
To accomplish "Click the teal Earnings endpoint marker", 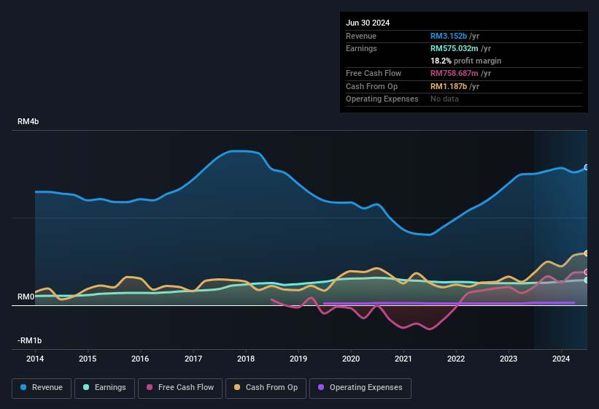I will (x=587, y=280).
